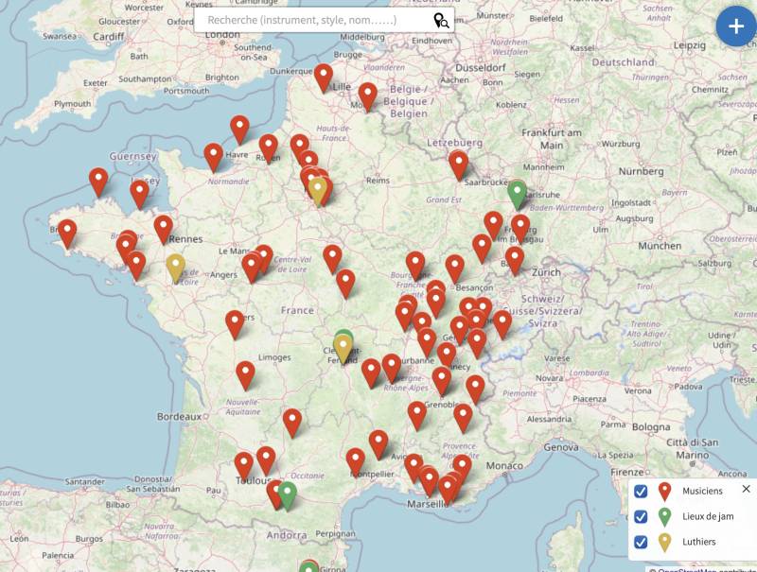Toggle the Lieux de jam checkbox

[641, 516]
